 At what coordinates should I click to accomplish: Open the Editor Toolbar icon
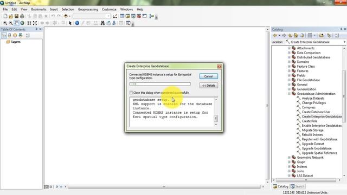(115, 16)
